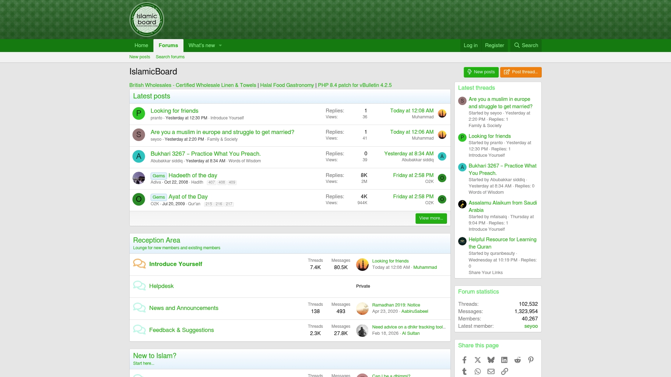The height and width of the screenshot is (377, 671).
Task: Share page via WhatsApp
Action: [x=478, y=371]
